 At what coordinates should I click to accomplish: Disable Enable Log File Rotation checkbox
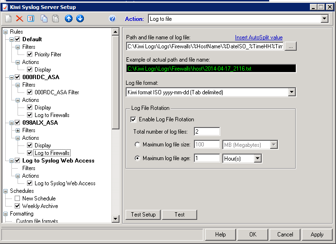pos(133,119)
